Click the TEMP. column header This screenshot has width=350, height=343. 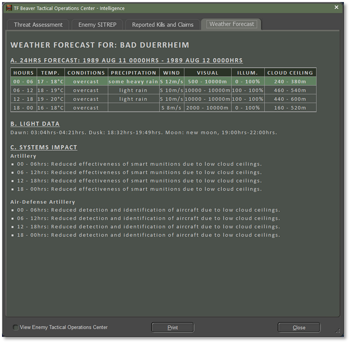click(50, 73)
